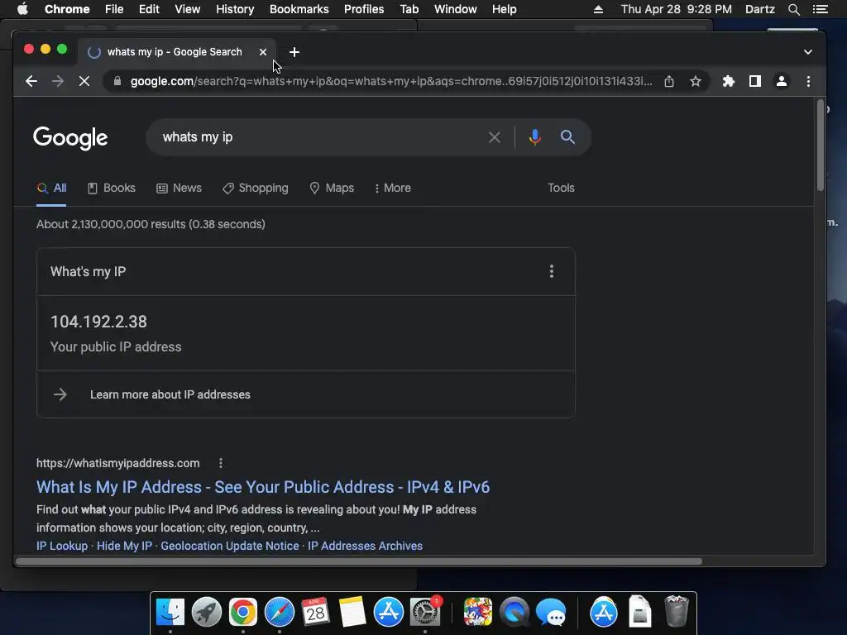Viewport: 847px width, 635px height.
Task: Open Launchpad from the Dock
Action: [206, 612]
